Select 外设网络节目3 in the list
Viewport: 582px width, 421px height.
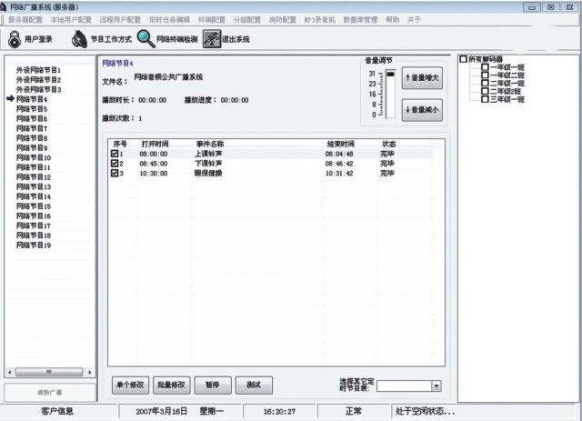(x=38, y=89)
